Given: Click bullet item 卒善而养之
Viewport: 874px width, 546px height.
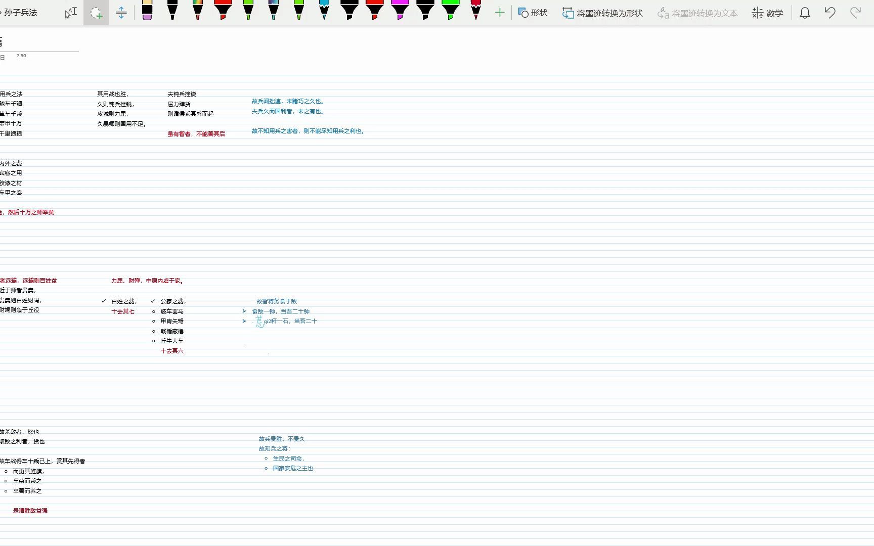Looking at the screenshot, I should pyautogui.click(x=27, y=491).
